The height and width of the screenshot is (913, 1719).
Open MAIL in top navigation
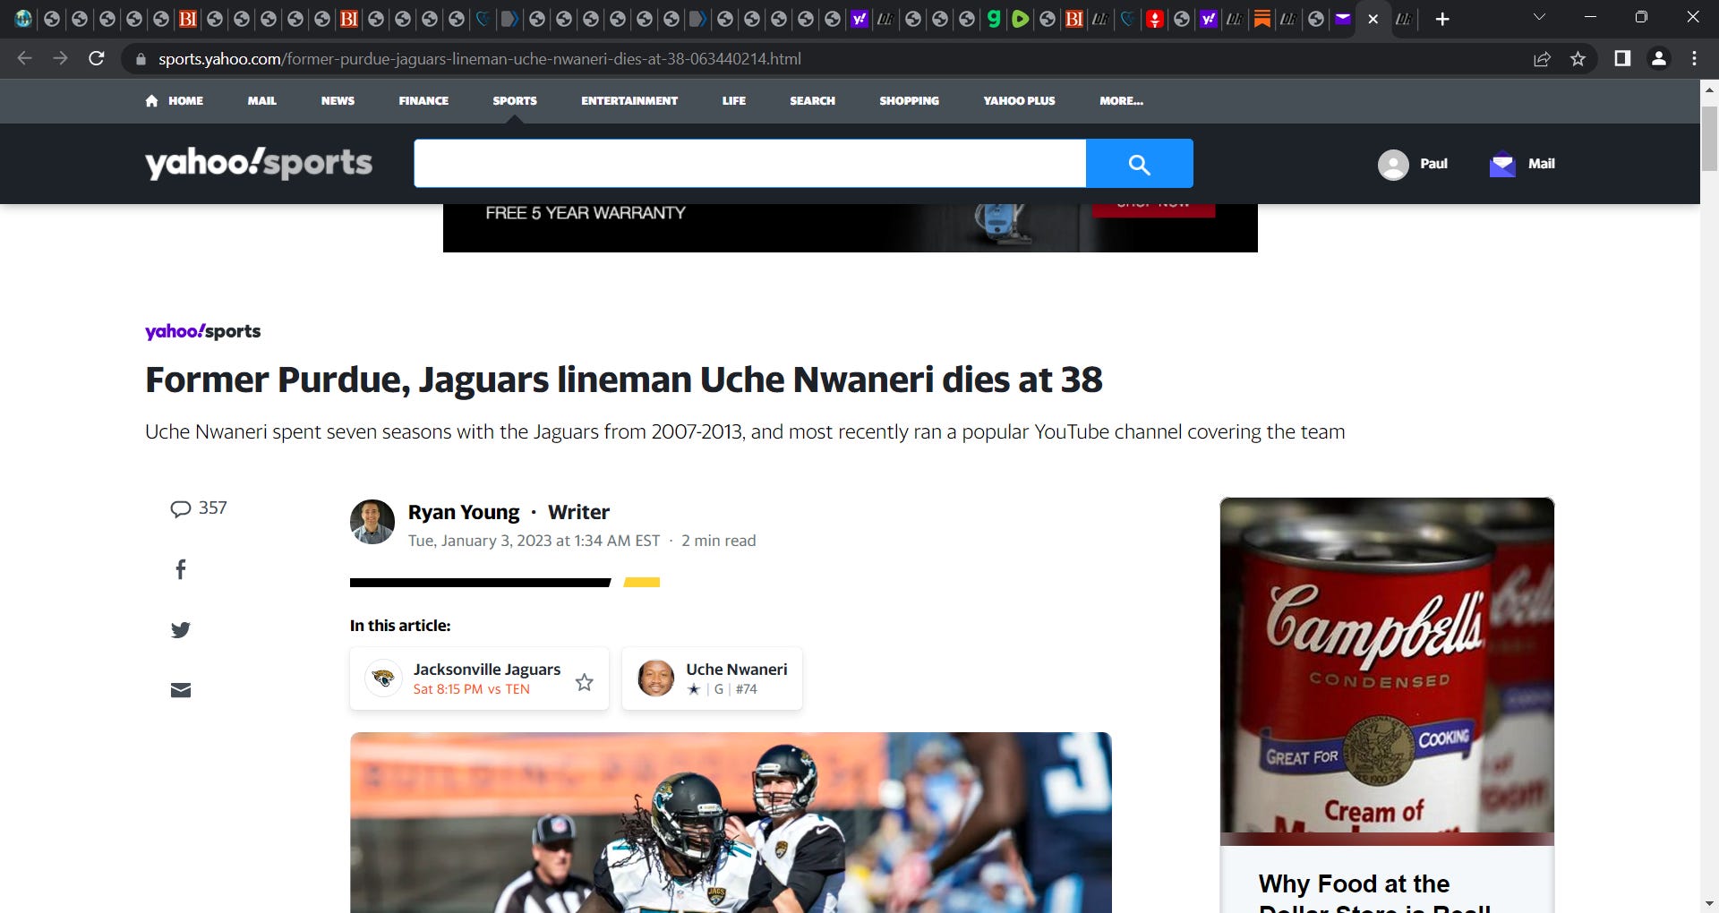point(261,101)
